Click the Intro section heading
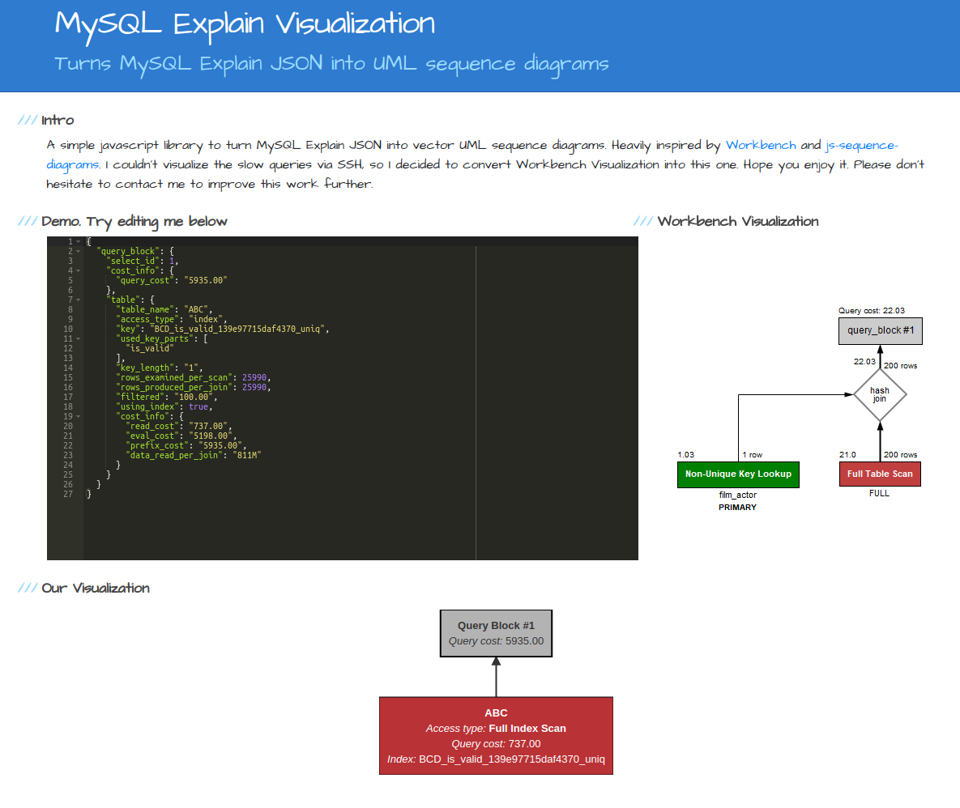The width and height of the screenshot is (960, 808). point(58,120)
